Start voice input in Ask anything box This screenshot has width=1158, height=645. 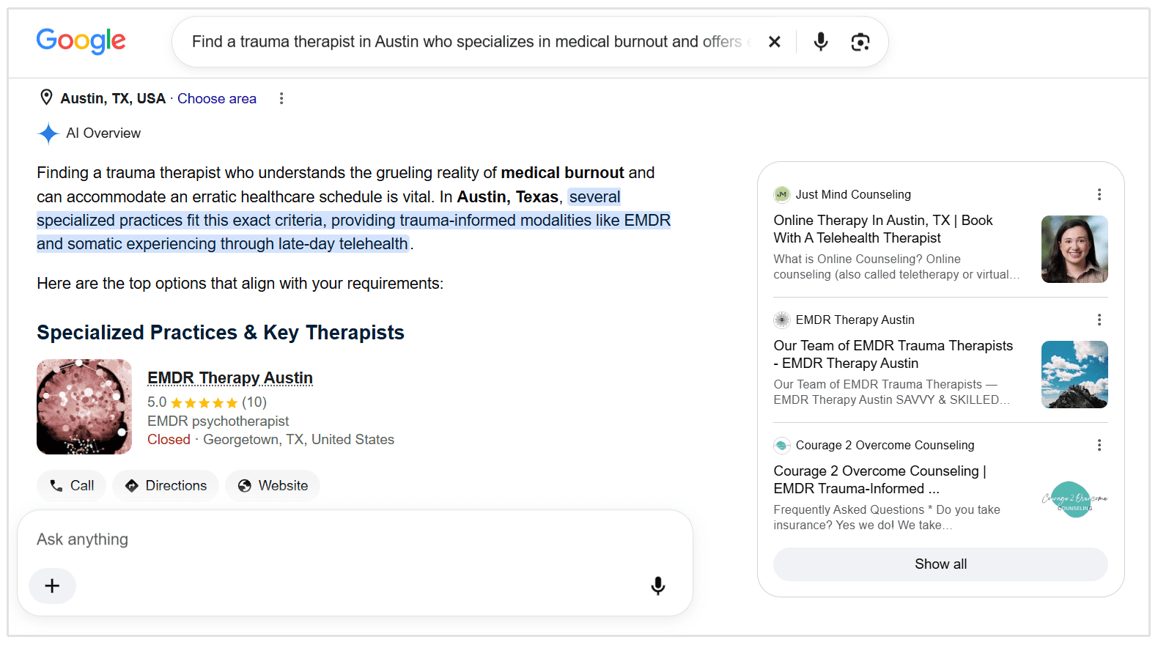(x=658, y=586)
